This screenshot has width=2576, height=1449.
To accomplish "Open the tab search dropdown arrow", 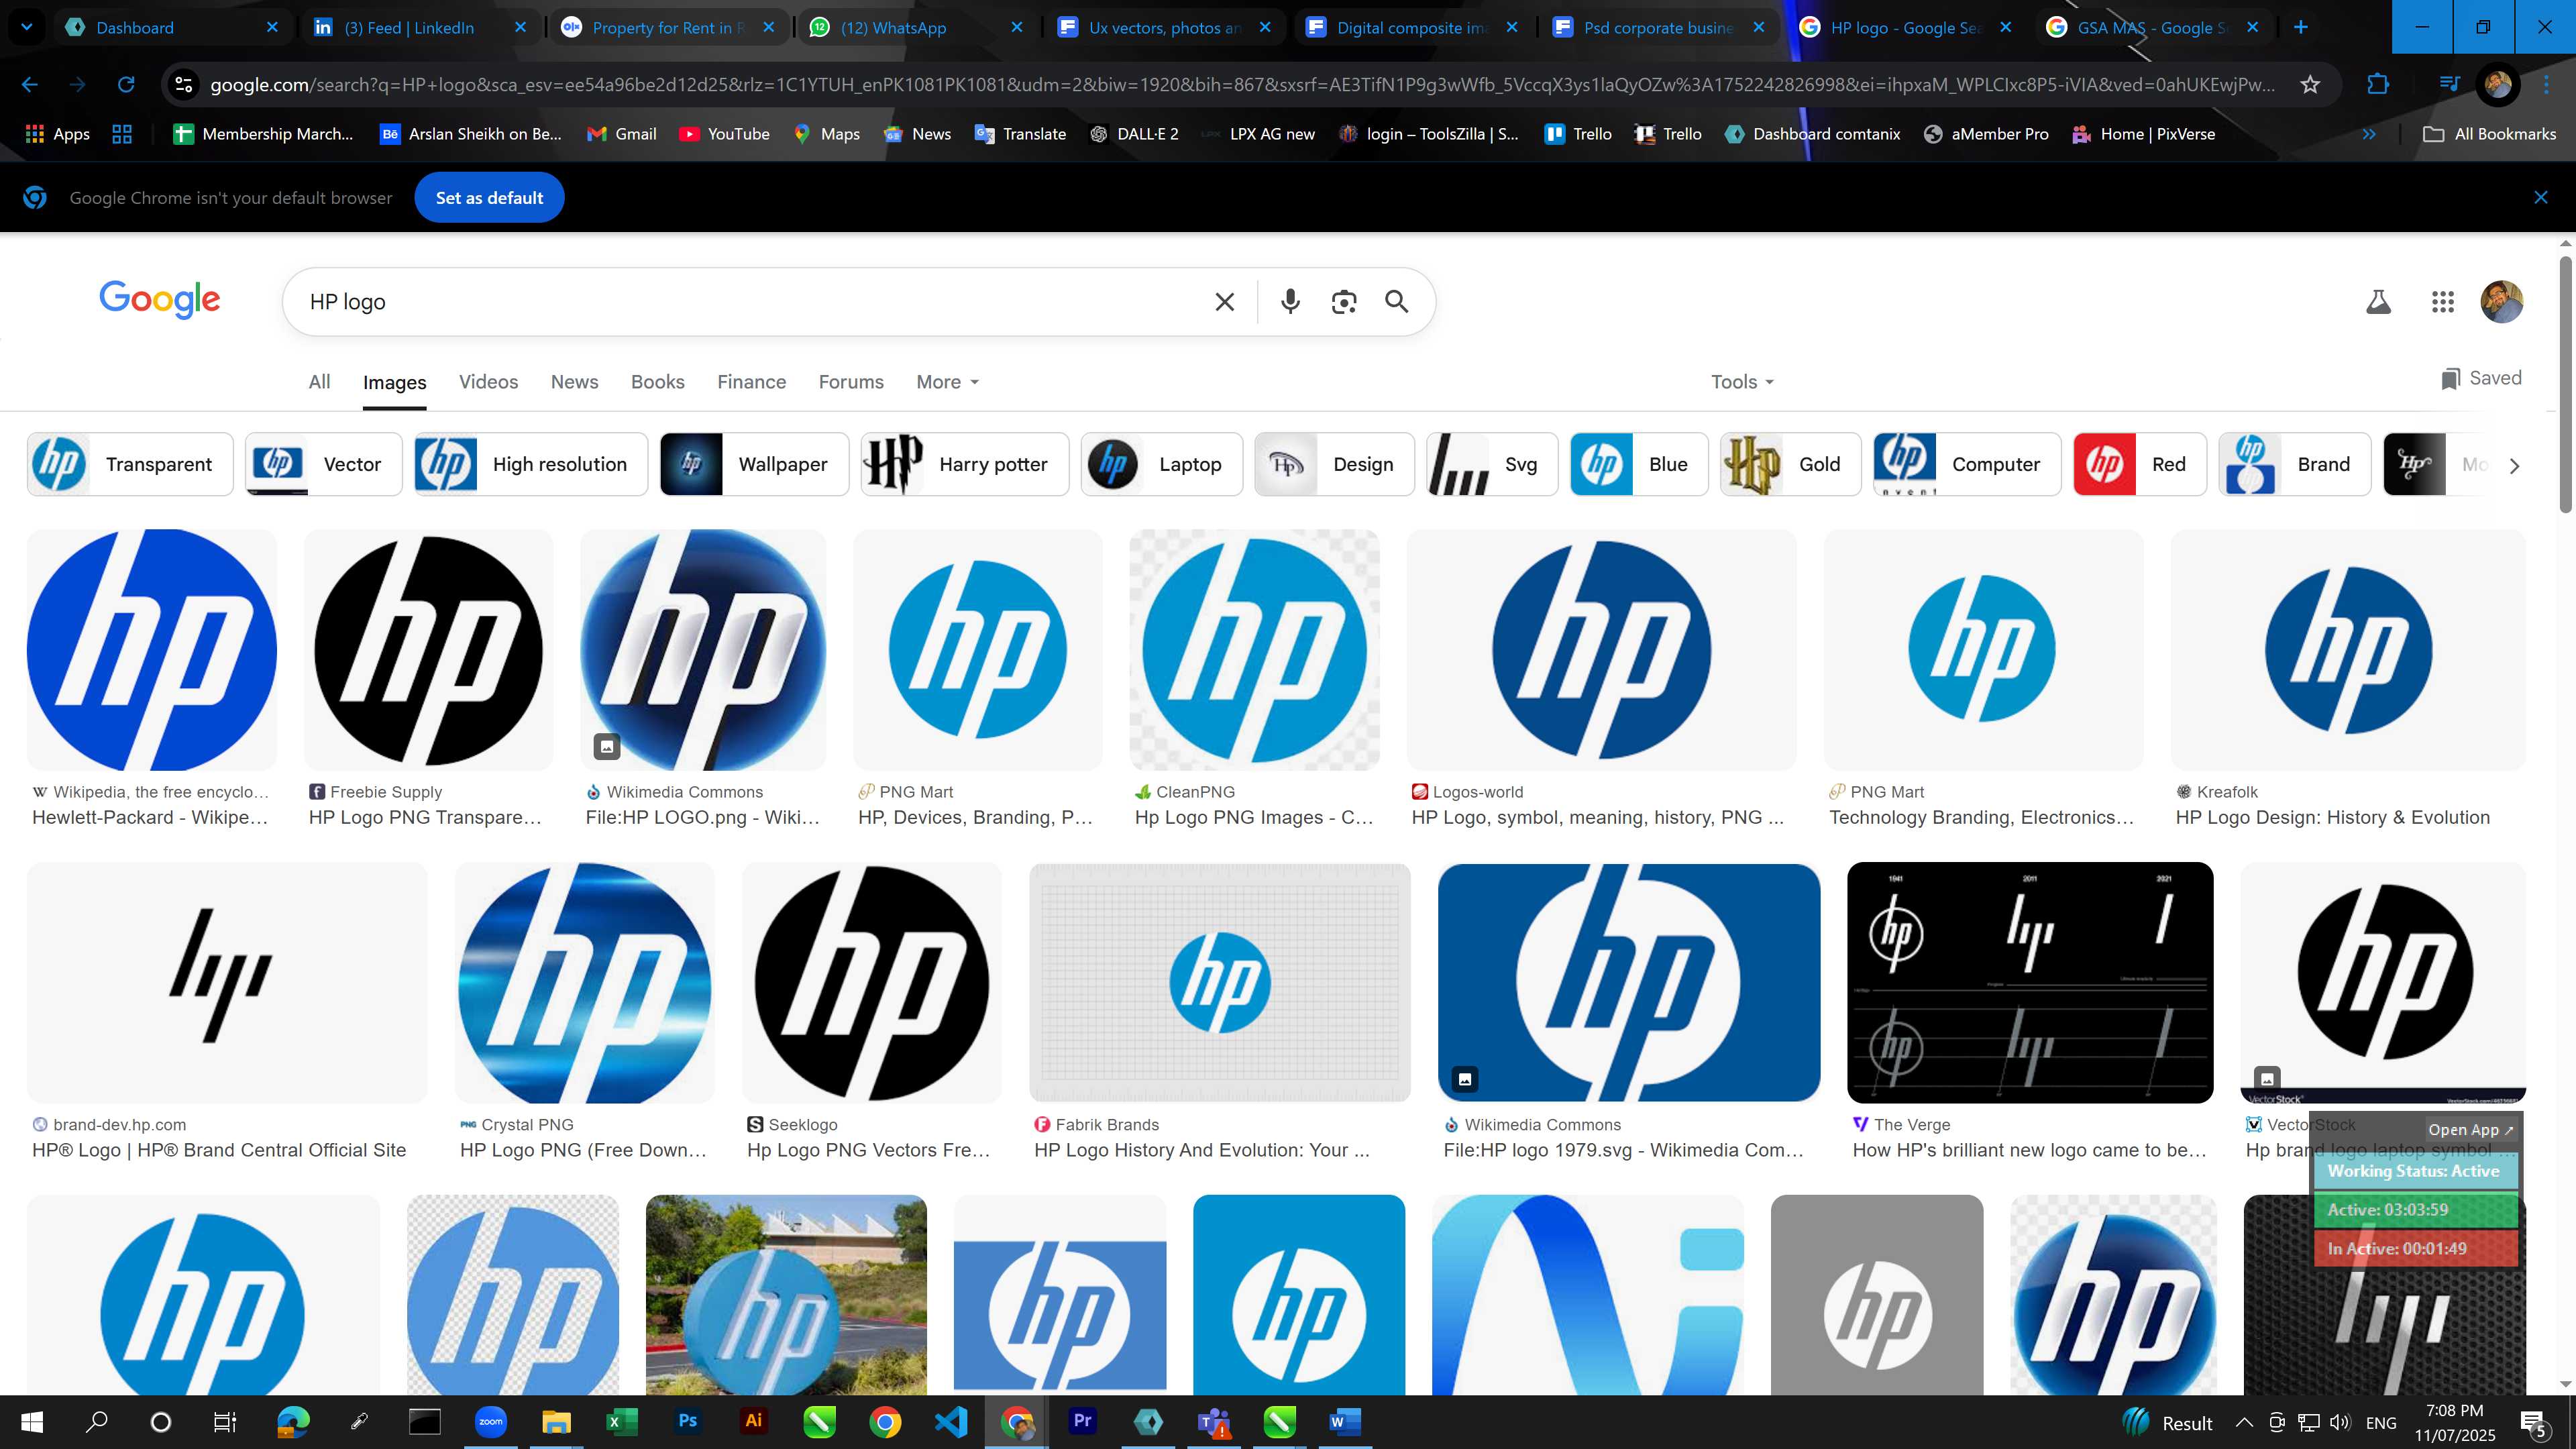I will (27, 27).
